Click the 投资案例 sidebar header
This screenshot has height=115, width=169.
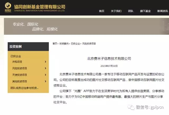pos(28,47)
